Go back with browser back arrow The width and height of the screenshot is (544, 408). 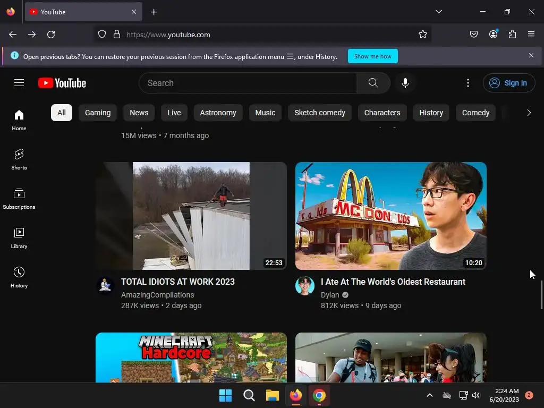[13, 35]
